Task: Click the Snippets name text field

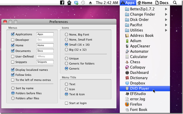Action: tap(45, 62)
